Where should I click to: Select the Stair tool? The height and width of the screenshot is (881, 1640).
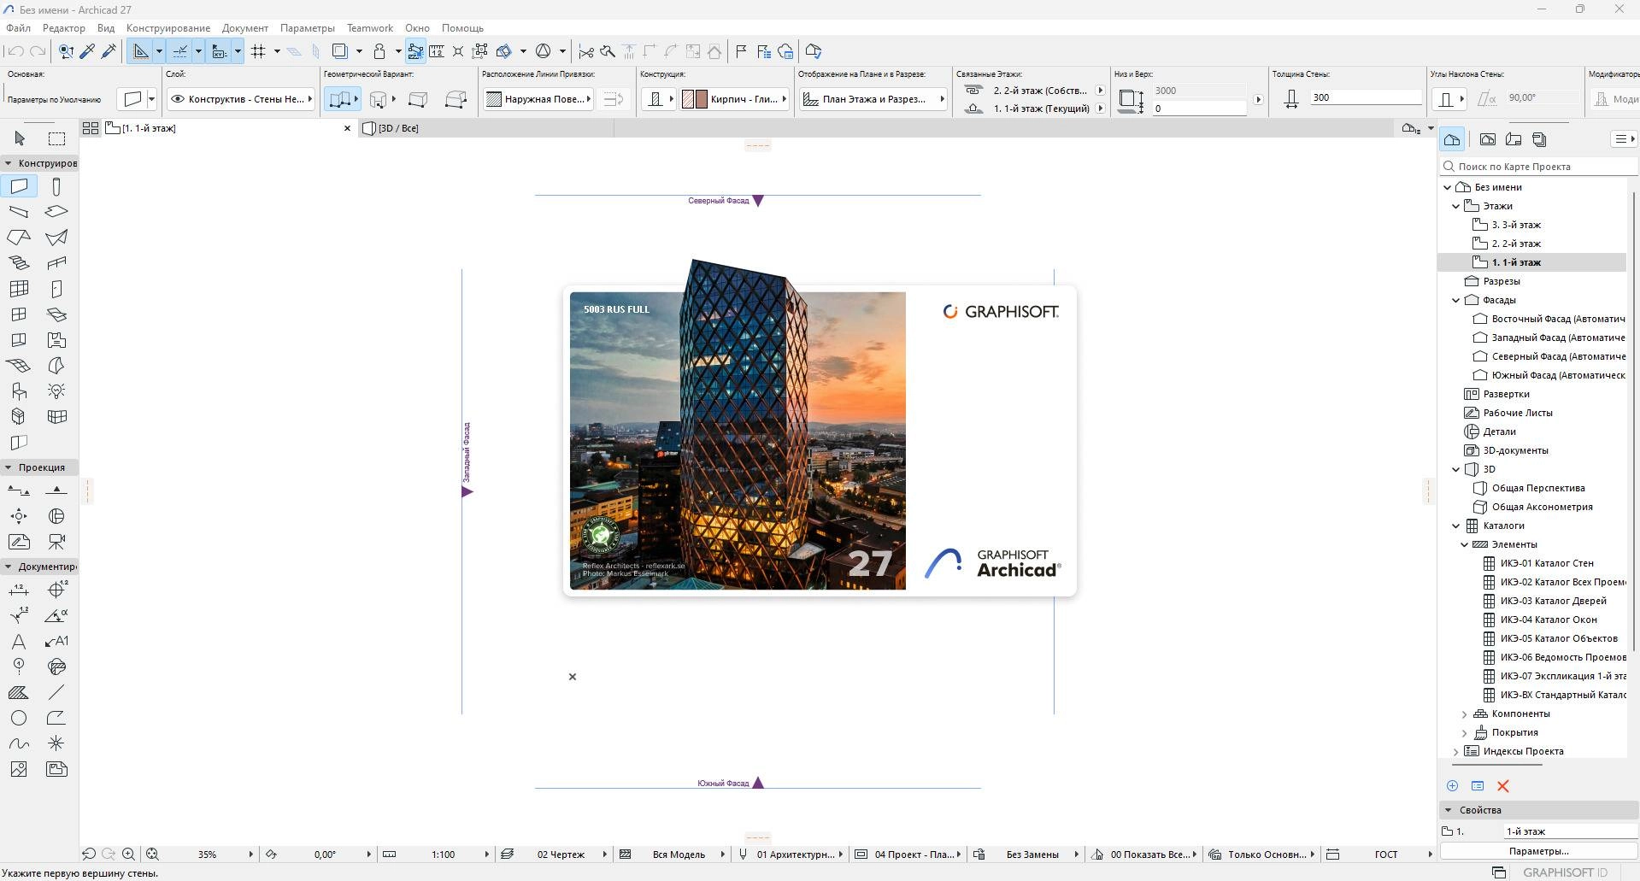(x=19, y=263)
